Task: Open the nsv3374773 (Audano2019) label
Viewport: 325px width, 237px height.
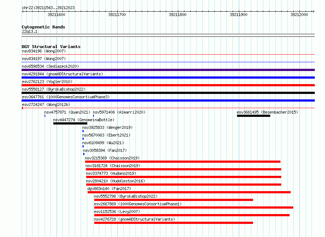Action: tap(111, 173)
